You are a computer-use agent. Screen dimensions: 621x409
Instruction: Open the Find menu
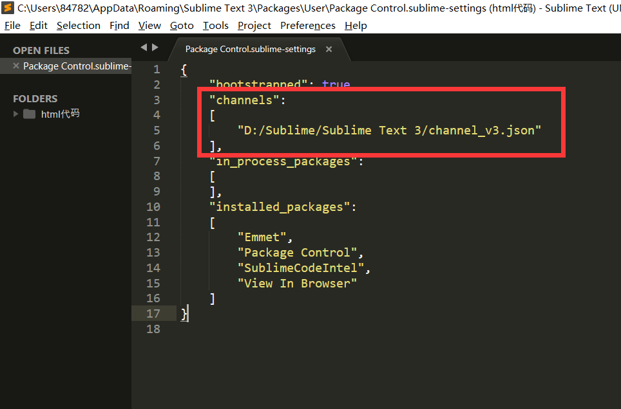(119, 26)
